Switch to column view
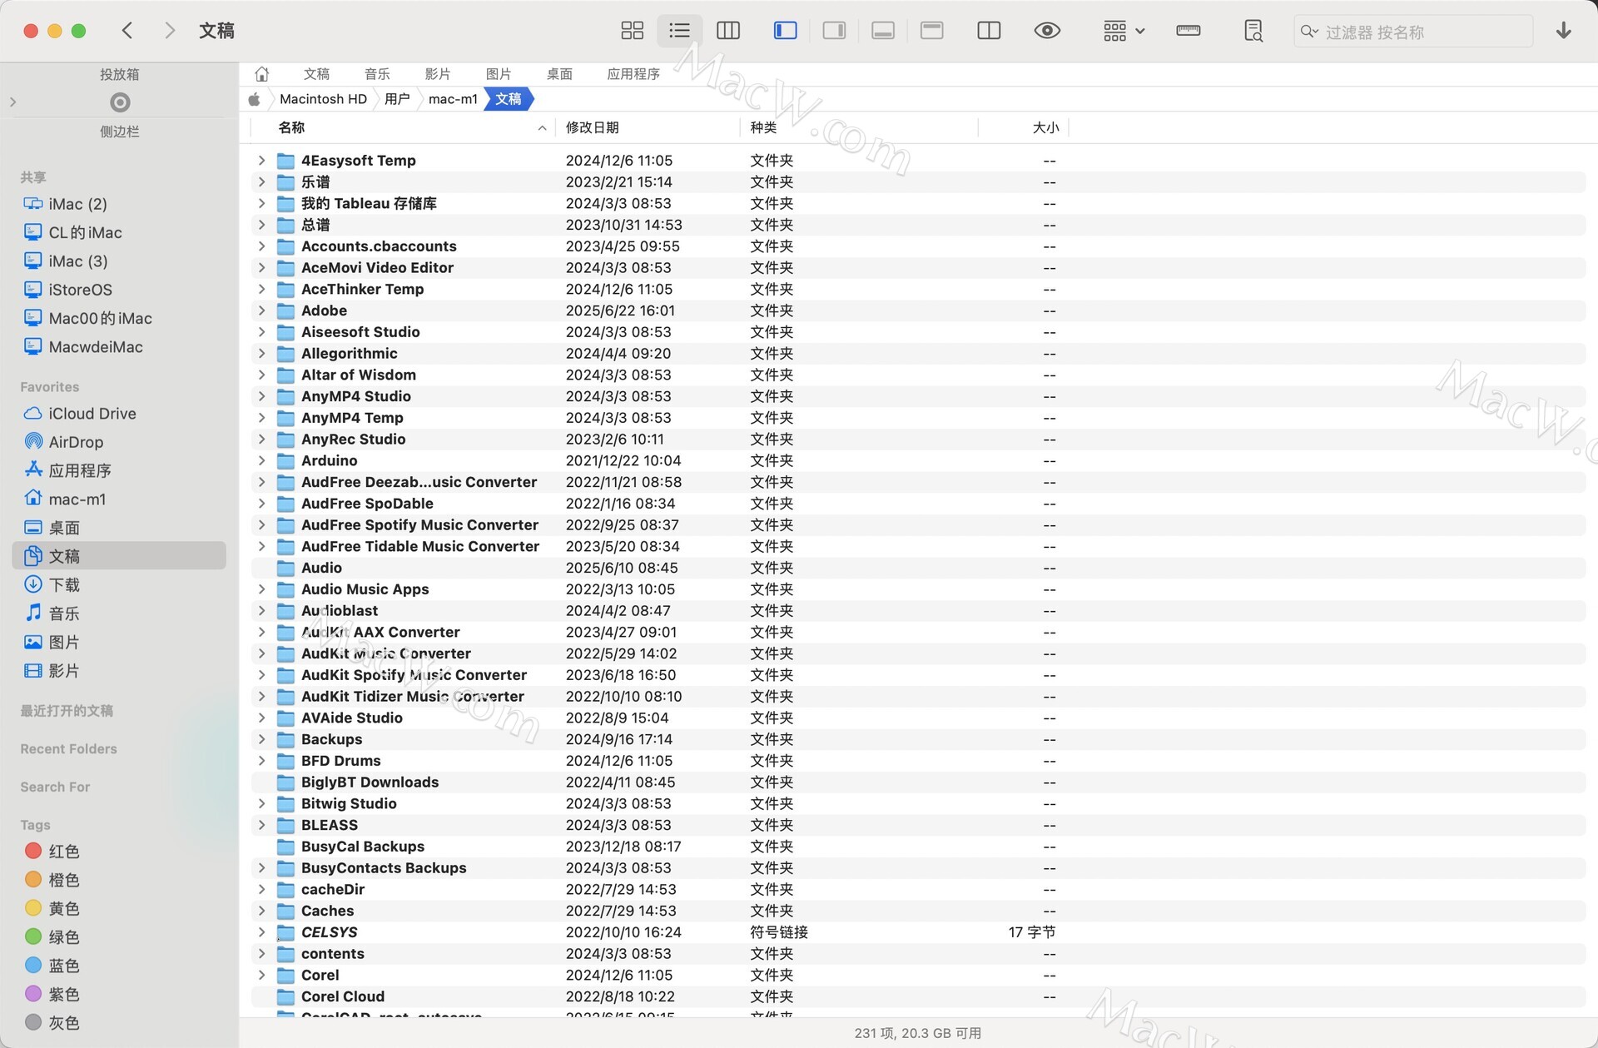Screen dimensions: 1598x1048 (x=728, y=31)
